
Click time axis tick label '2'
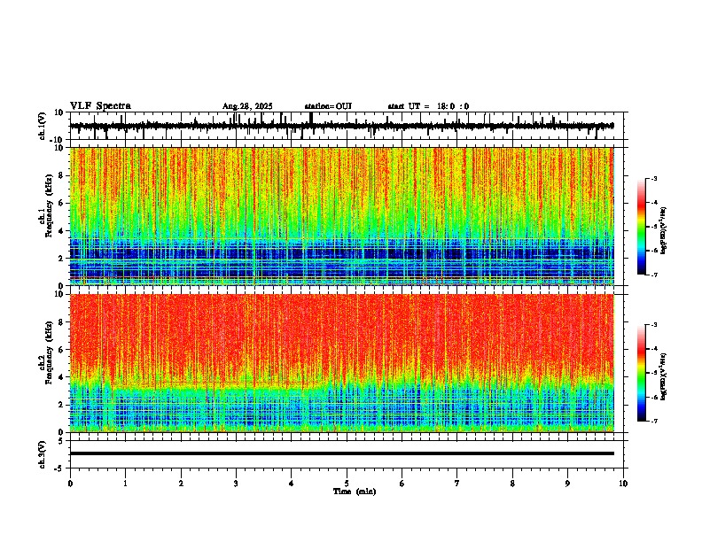tap(181, 484)
